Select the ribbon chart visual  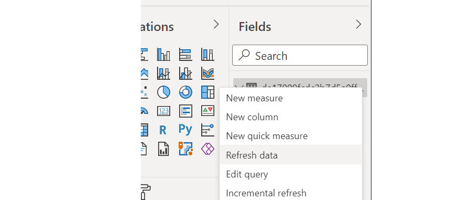[x=208, y=73]
